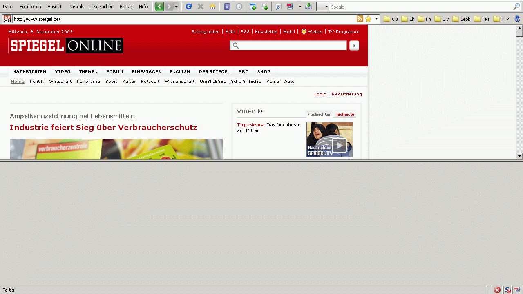Screen dimensions: 523x294
Task: Open the Ek bookmarks folder
Action: coord(408,19)
